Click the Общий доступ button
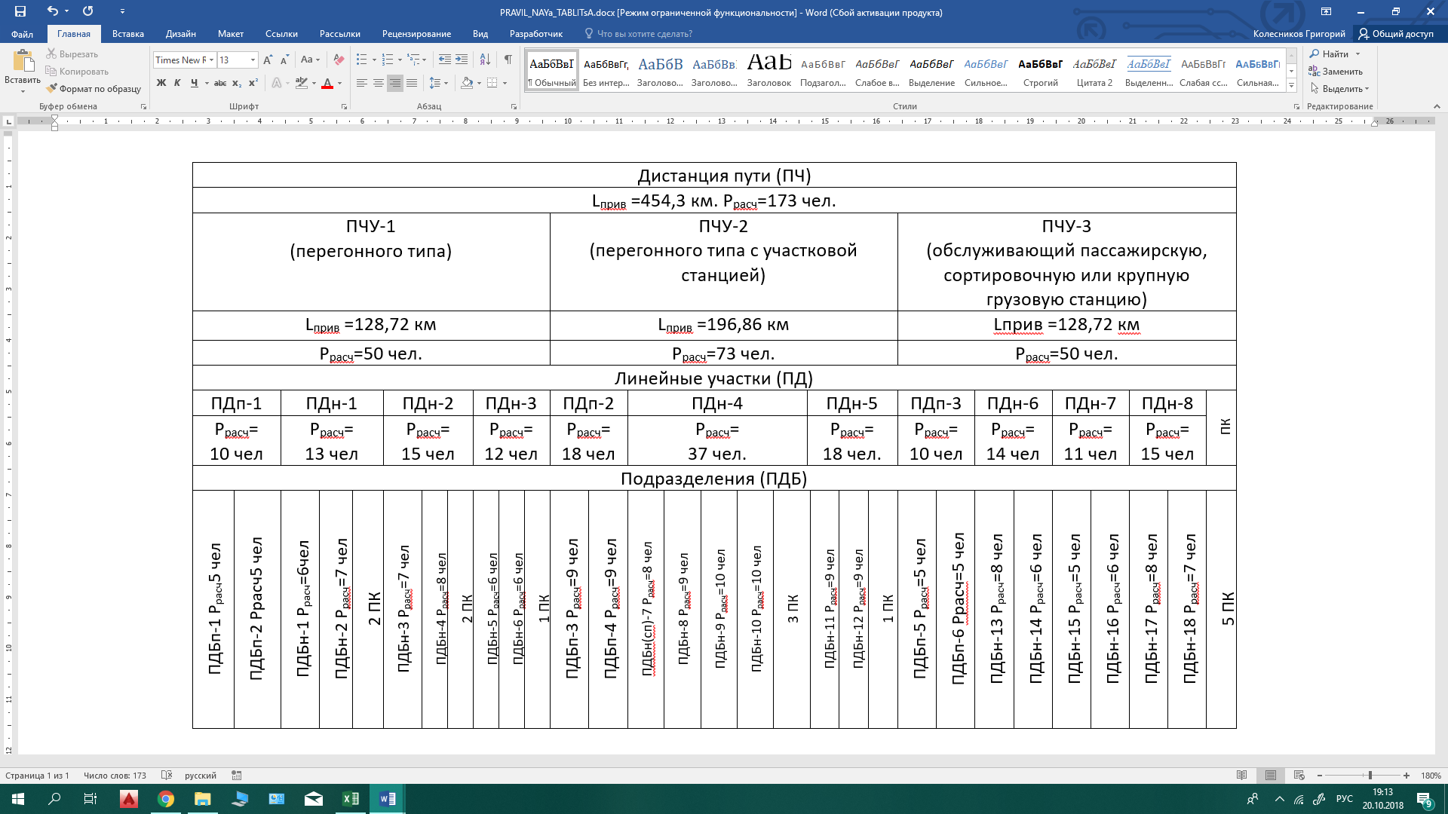Screen dimensions: 1448x814 click(1396, 34)
